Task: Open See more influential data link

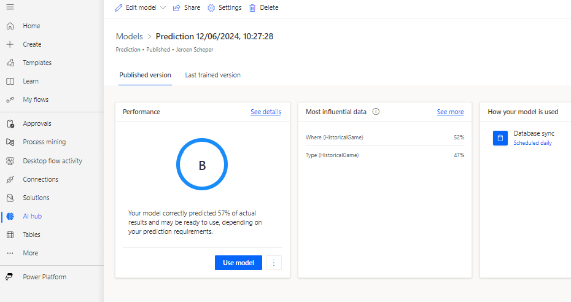Action: (x=450, y=112)
